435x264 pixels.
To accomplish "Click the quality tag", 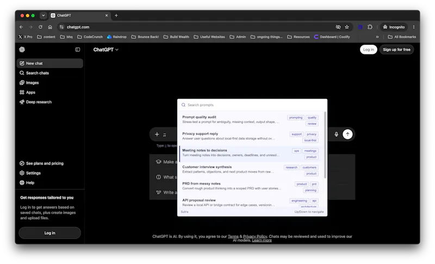I will pos(312,118).
